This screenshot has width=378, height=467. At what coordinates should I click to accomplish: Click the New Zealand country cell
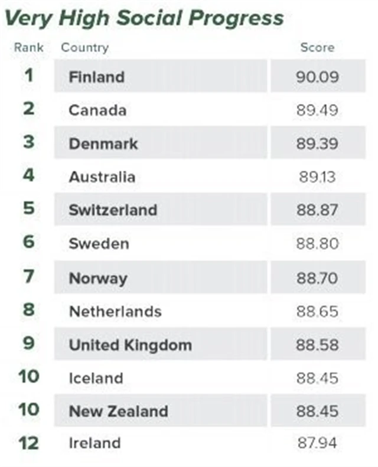pyautogui.click(x=118, y=411)
